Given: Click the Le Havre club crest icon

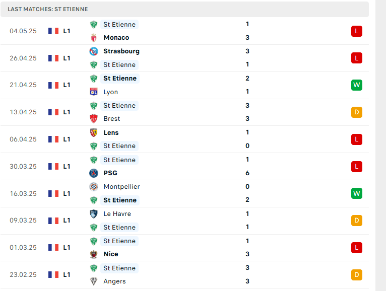Looking at the screenshot, I should coord(94,214).
